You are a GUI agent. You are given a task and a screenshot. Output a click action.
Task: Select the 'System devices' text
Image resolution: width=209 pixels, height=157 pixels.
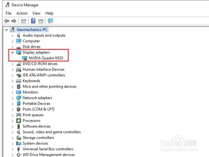point(35,143)
